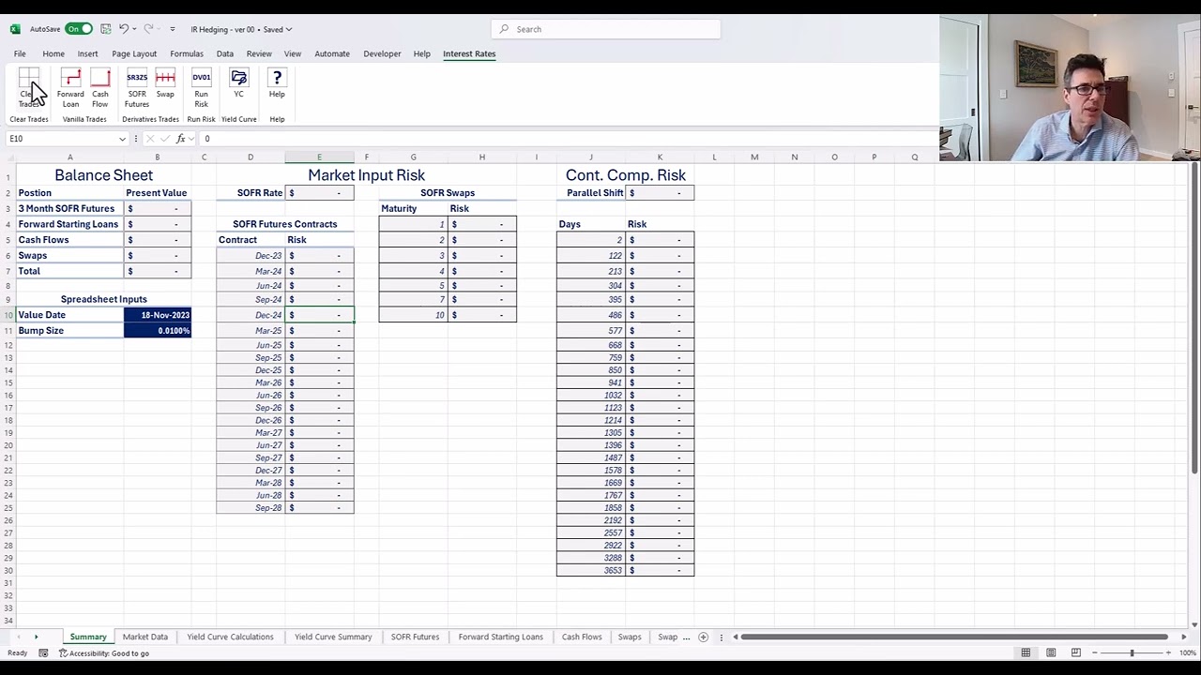Open the Interest Rates Help icon

pos(277,84)
